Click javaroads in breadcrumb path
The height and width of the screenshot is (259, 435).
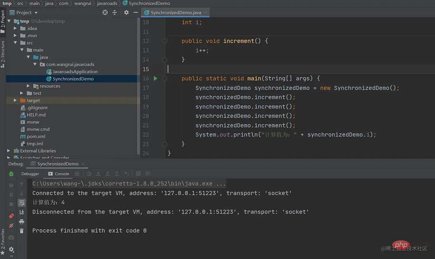pyautogui.click(x=107, y=3)
